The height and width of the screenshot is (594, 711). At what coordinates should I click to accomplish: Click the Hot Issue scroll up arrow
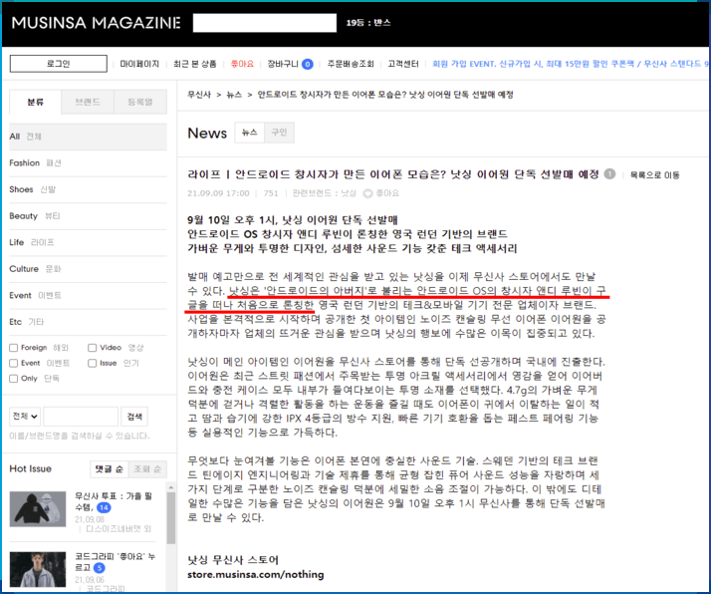pos(171,487)
